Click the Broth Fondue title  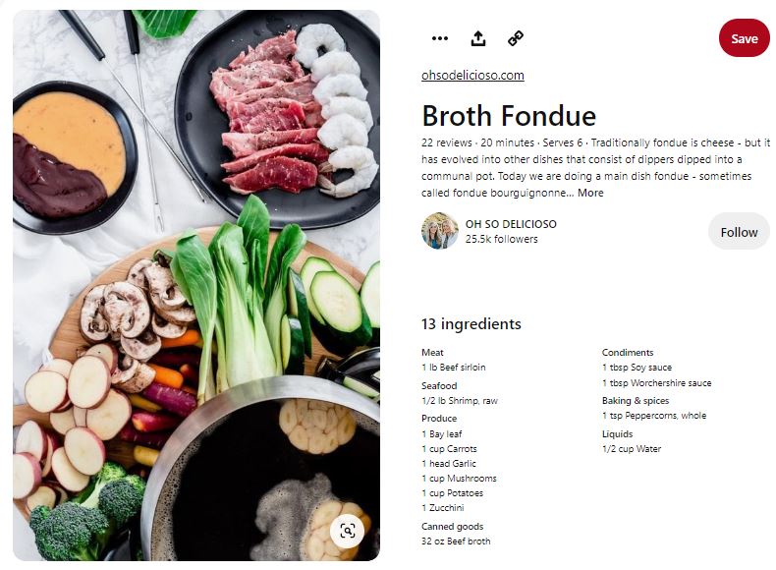[x=509, y=116]
